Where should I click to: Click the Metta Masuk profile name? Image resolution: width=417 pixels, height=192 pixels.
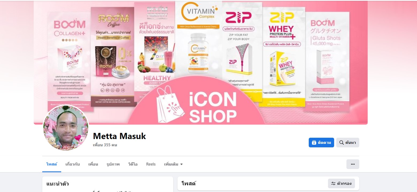point(119,136)
